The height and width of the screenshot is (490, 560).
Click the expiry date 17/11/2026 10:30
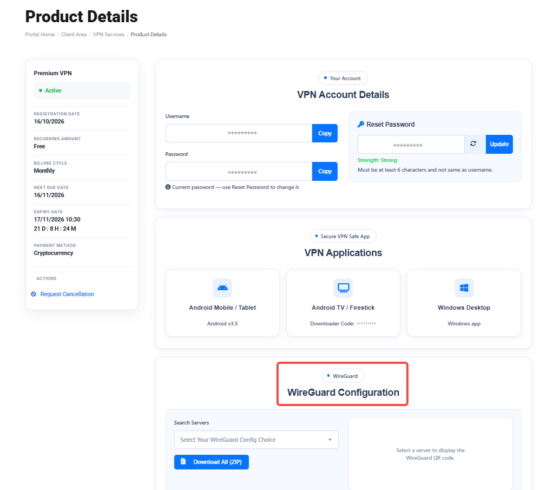[57, 219]
